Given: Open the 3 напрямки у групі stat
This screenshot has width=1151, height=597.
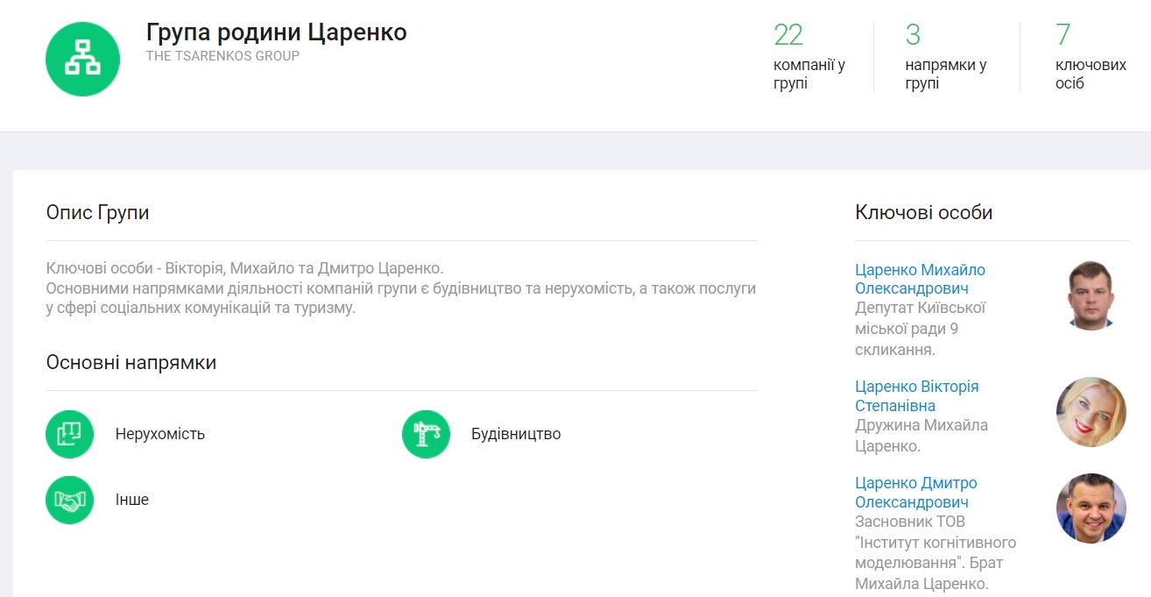Looking at the screenshot, I should pos(945,58).
